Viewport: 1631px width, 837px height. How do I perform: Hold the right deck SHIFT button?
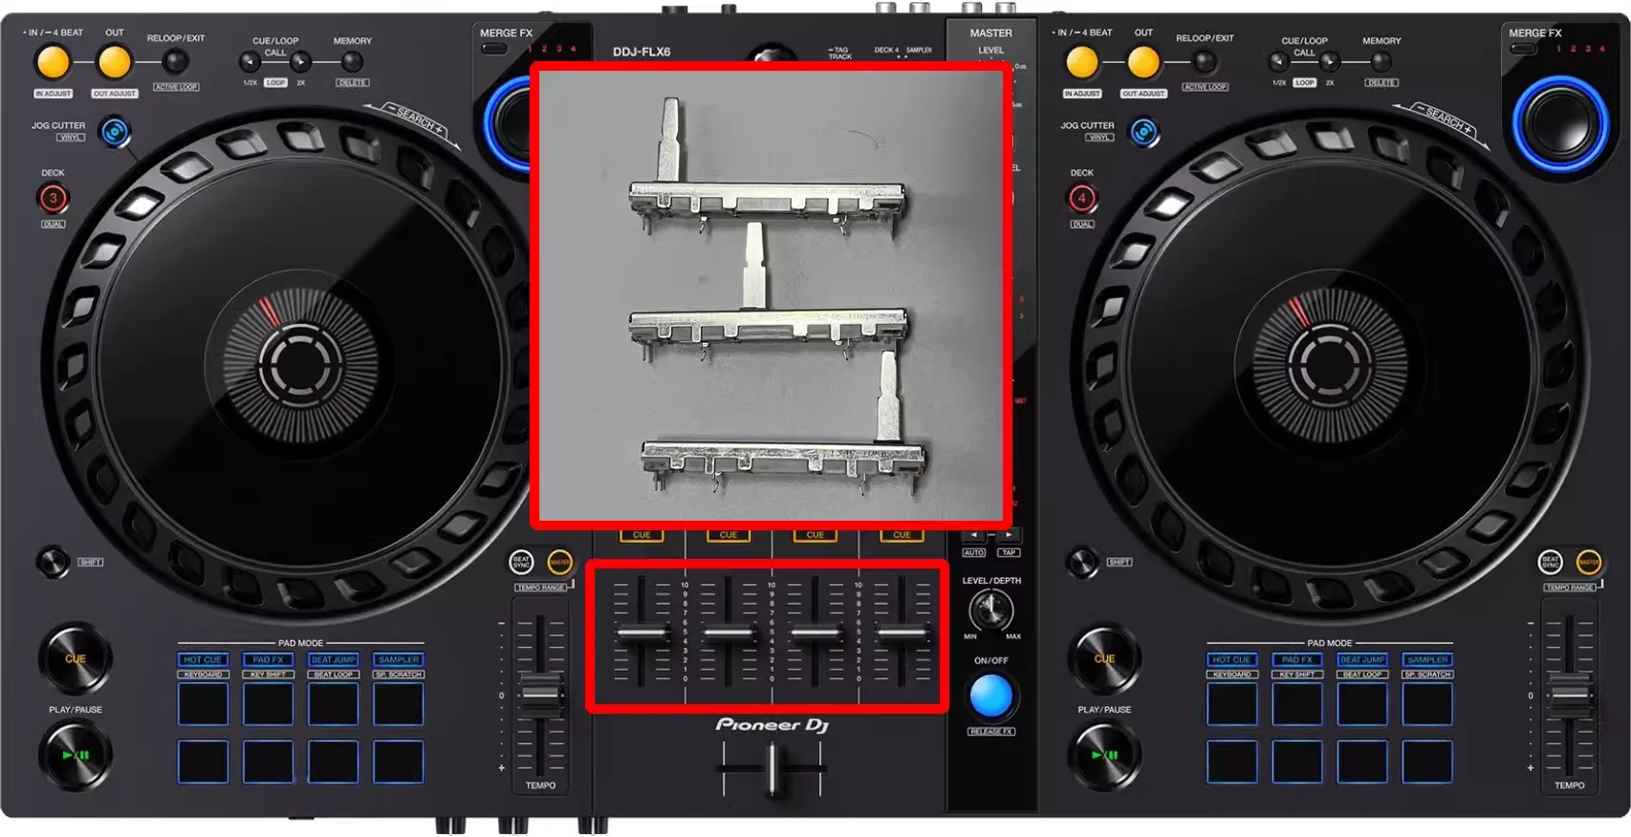tap(1082, 562)
